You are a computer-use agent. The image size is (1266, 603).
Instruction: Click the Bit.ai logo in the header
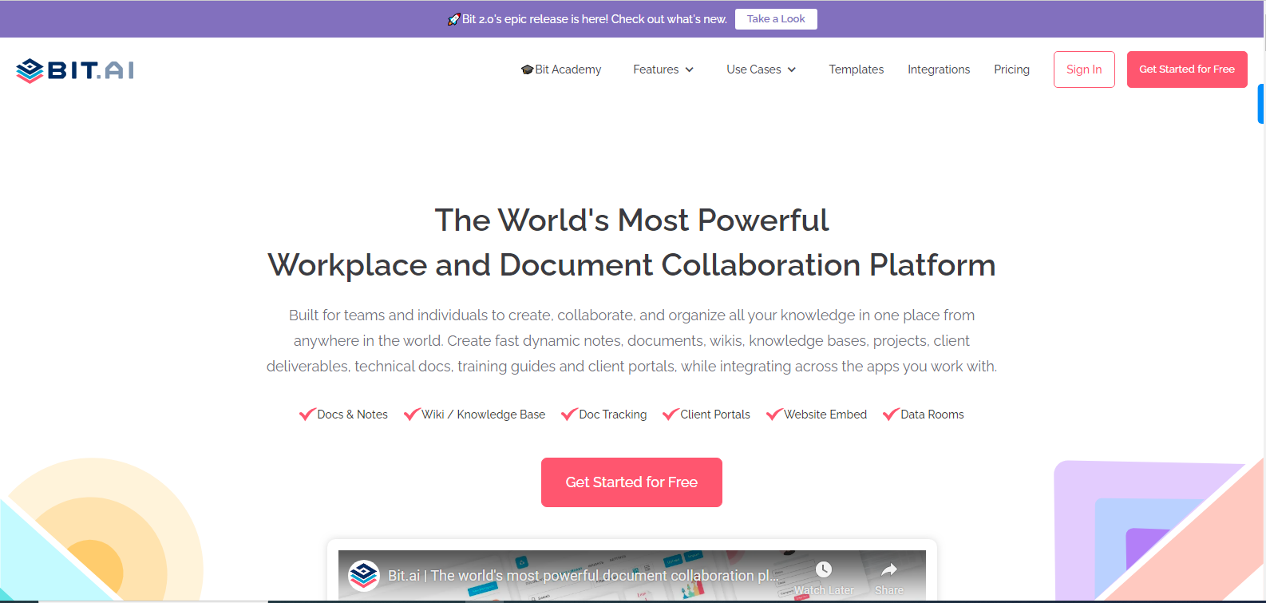[x=75, y=70]
